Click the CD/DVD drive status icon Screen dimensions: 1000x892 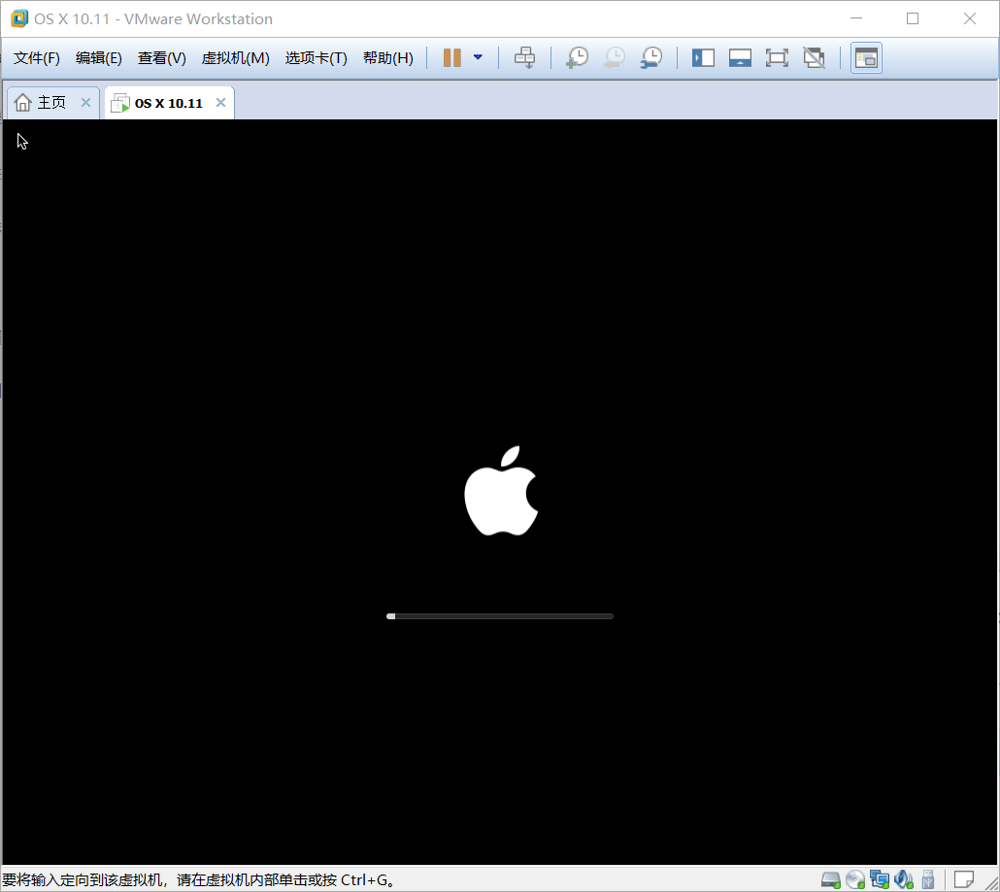pyautogui.click(x=855, y=880)
